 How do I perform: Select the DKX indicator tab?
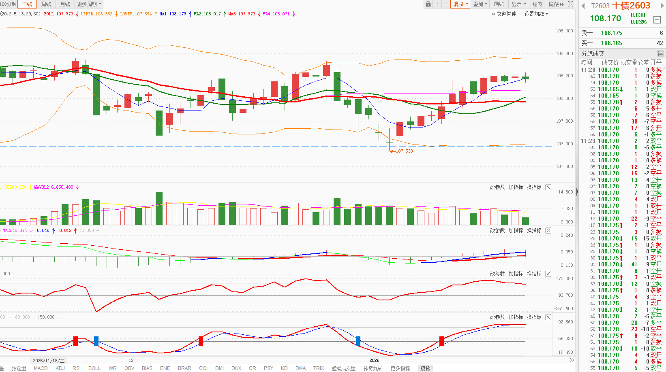(x=236, y=368)
